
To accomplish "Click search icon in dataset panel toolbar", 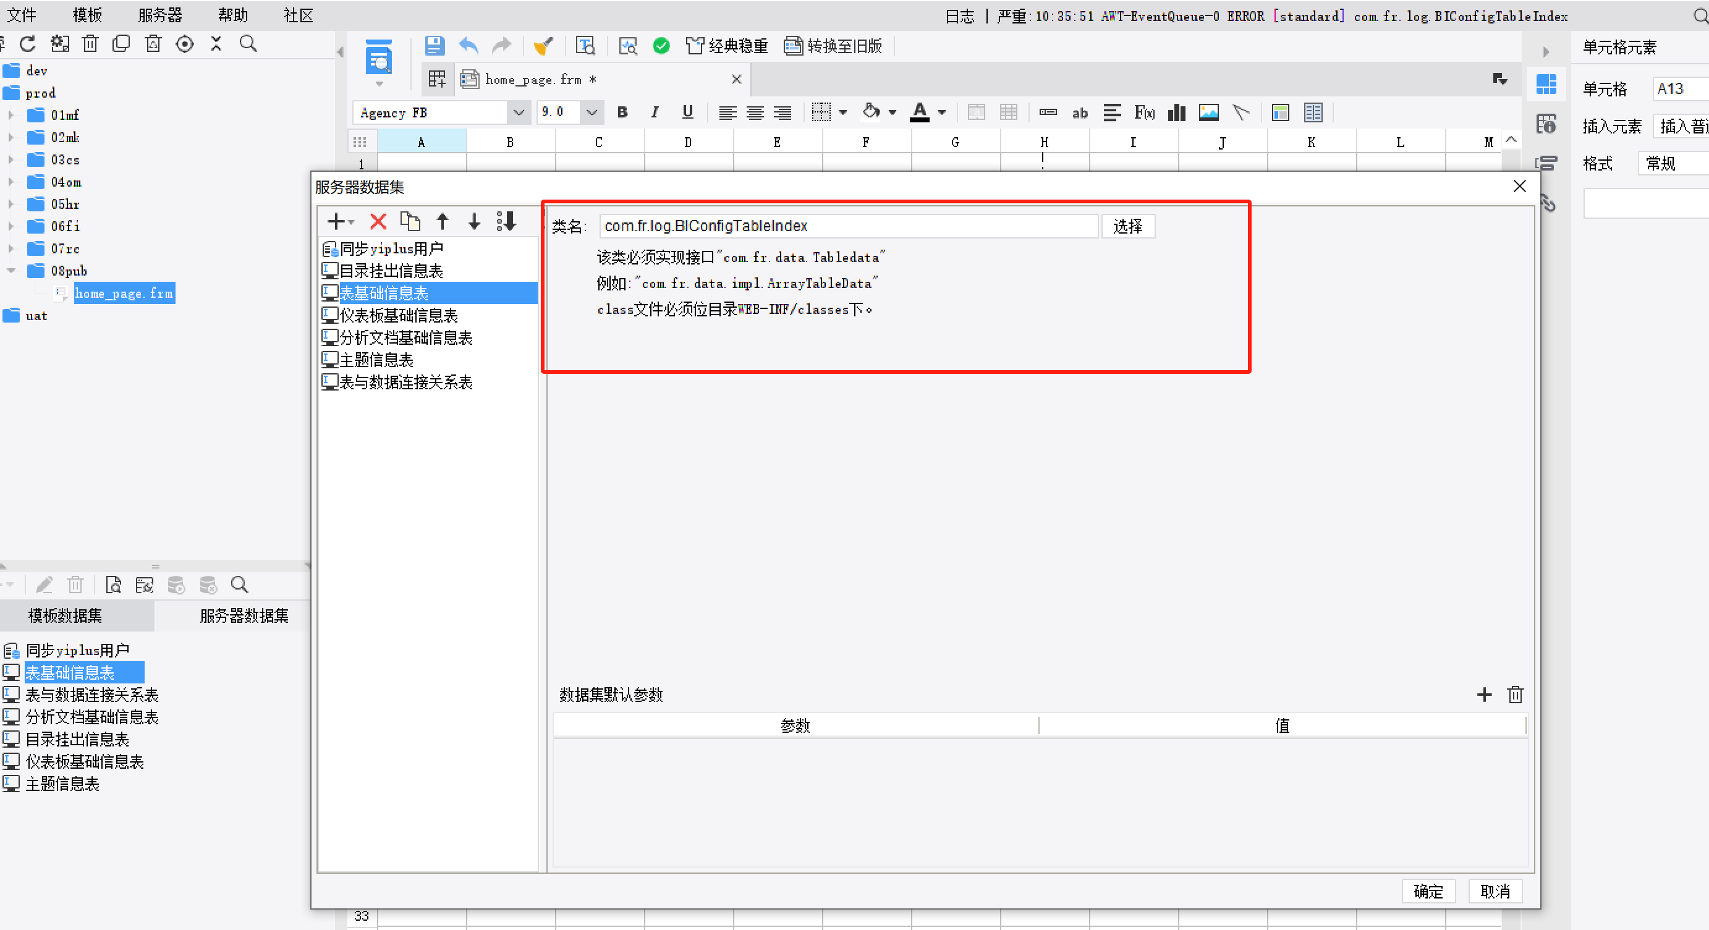I will (x=239, y=585).
